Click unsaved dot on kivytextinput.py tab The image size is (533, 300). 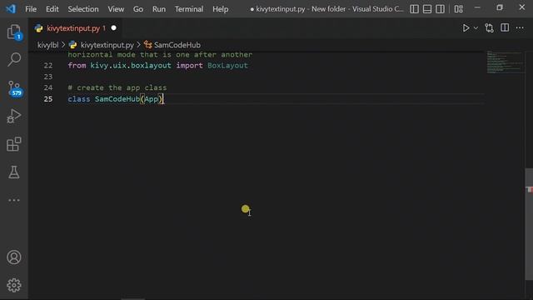point(113,27)
